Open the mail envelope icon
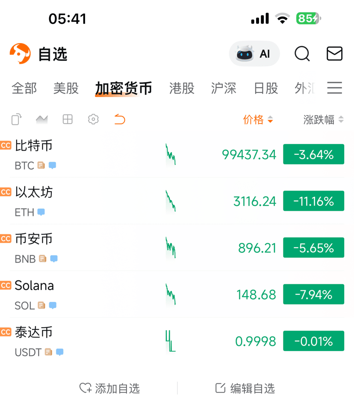Viewport: 354px width, 419px height. click(x=334, y=54)
